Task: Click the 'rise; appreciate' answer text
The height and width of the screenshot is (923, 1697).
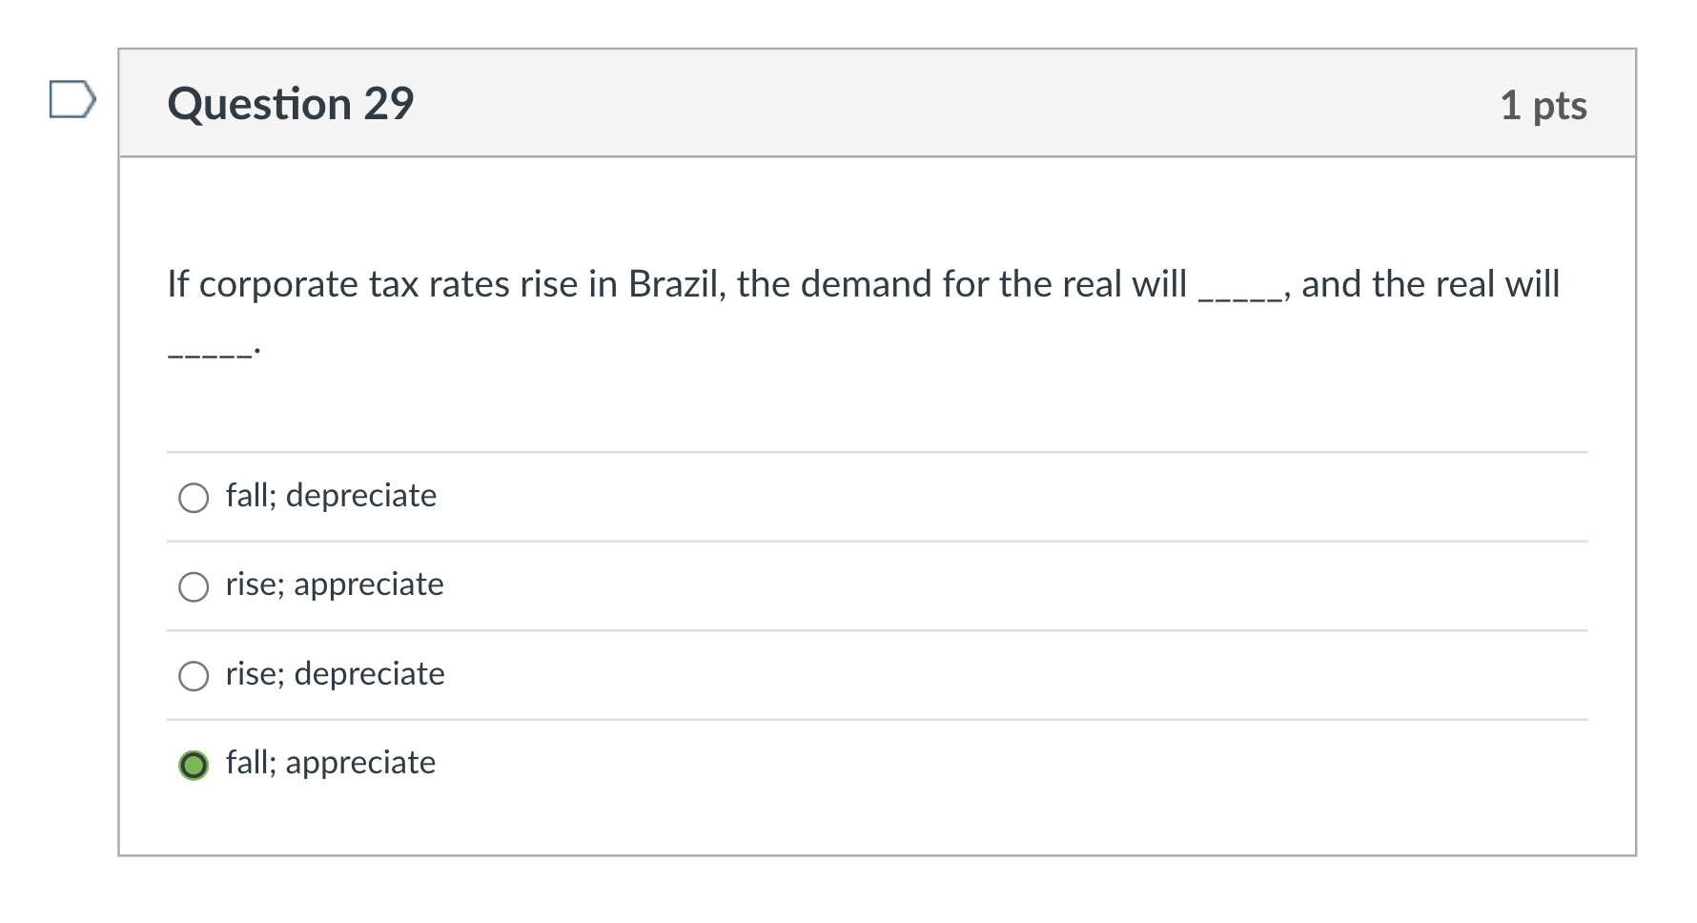Action: point(335,585)
